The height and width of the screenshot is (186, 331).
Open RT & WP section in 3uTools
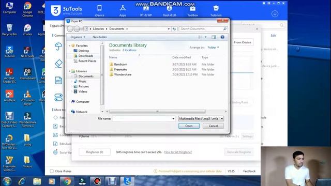pyautogui.click(x=146, y=11)
